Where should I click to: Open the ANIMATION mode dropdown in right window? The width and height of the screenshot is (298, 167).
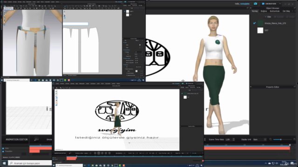click(x=271, y=4)
